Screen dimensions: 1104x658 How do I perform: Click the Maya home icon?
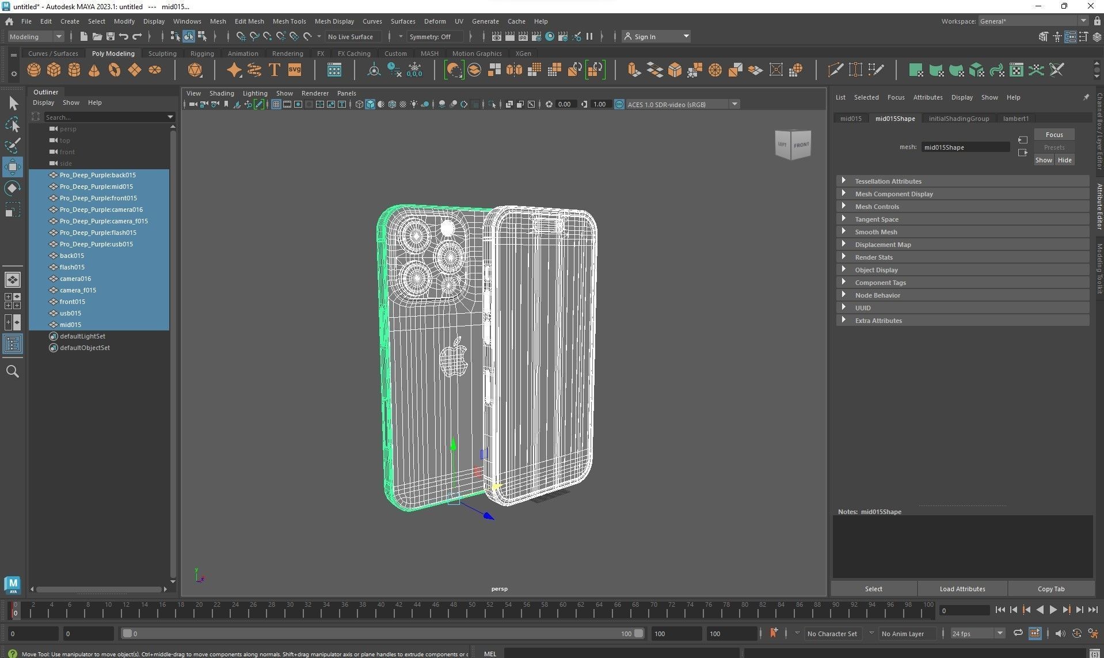[x=9, y=21]
